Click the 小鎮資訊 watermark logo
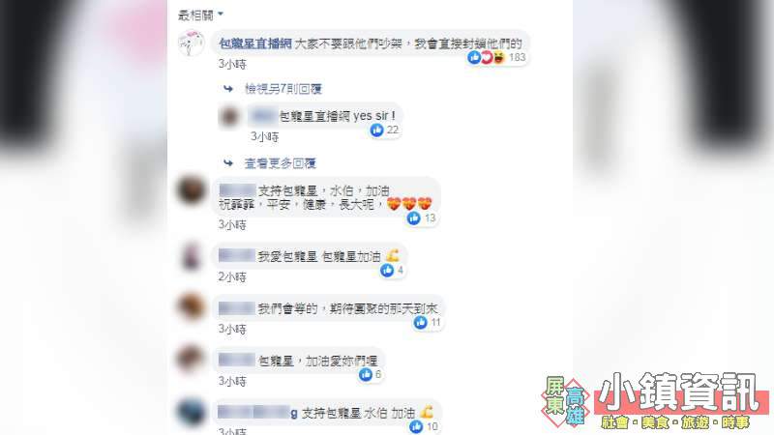774x435 pixels. pyautogui.click(x=655, y=400)
